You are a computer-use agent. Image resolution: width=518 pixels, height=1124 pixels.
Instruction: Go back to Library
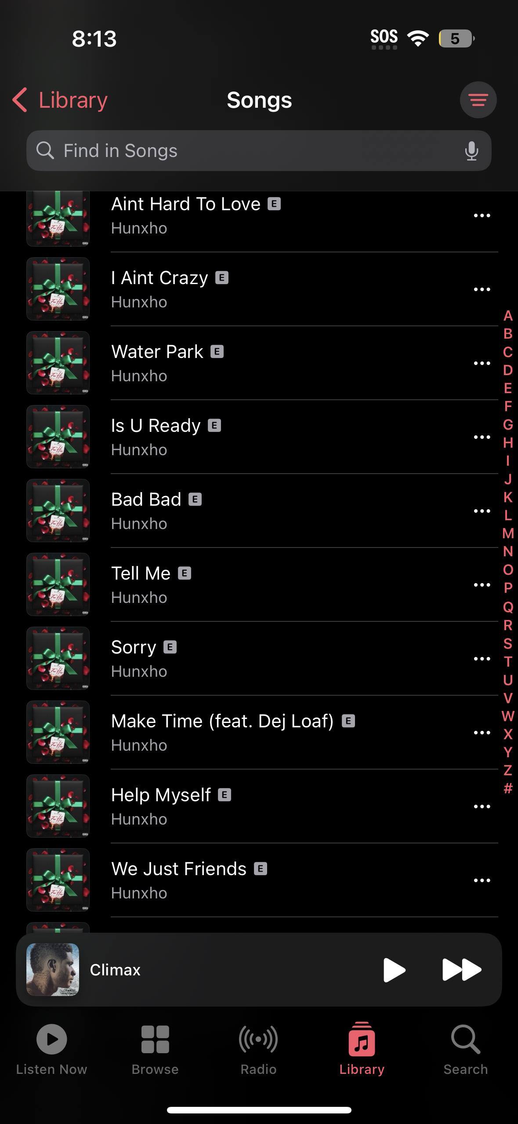60,100
